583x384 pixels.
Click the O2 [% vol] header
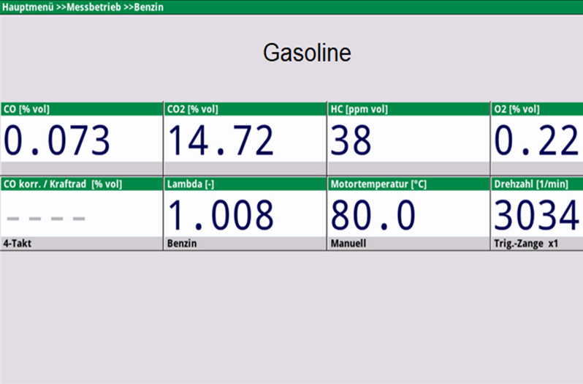(517, 110)
